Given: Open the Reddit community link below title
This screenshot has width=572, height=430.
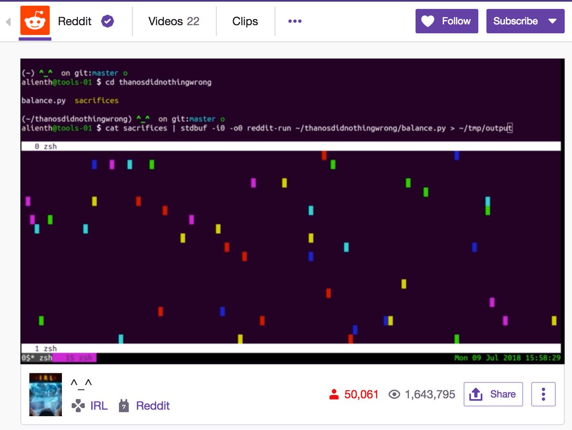Looking at the screenshot, I should tap(153, 406).
